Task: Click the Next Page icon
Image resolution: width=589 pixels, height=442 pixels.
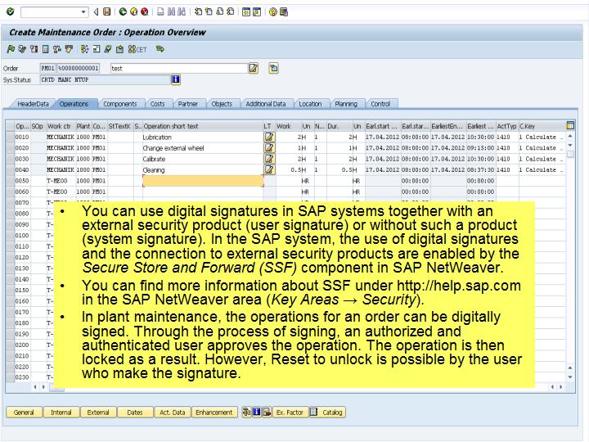Action: (x=220, y=11)
